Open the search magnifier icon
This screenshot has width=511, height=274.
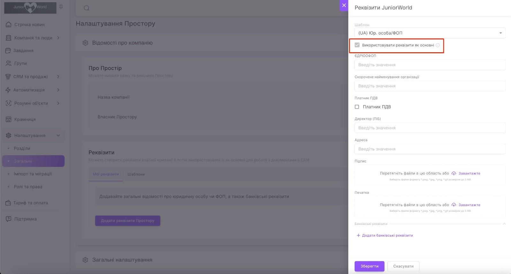87,8
